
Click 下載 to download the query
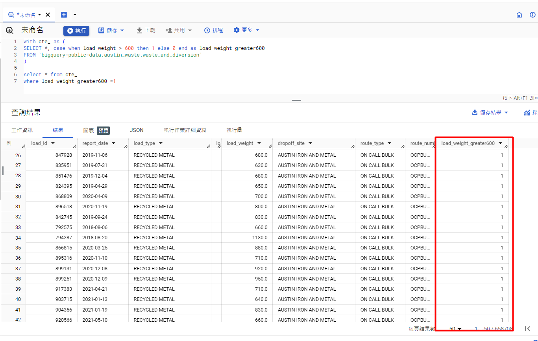point(146,30)
